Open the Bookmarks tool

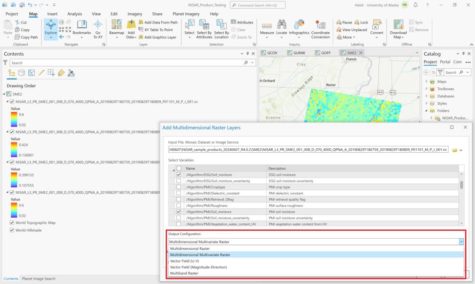pyautogui.click(x=82, y=29)
